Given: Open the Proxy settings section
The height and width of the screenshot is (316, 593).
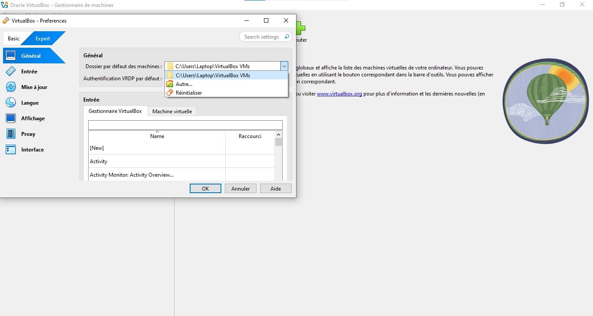Looking at the screenshot, I should click(28, 134).
